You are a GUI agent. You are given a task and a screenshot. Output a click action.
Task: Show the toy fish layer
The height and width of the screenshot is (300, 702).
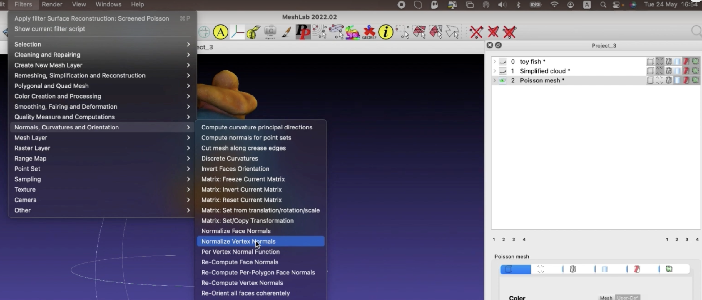point(503,62)
